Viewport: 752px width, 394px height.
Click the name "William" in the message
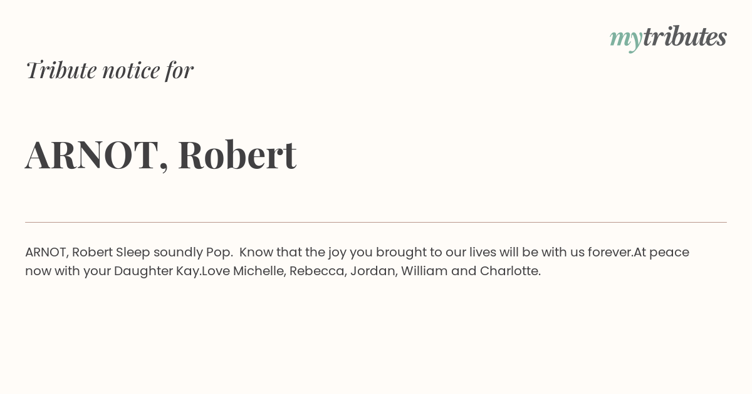(x=424, y=271)
